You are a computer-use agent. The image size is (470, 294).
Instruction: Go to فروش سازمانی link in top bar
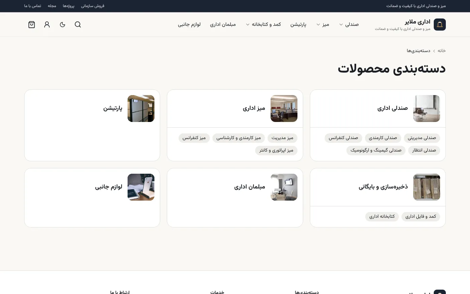coord(93,6)
